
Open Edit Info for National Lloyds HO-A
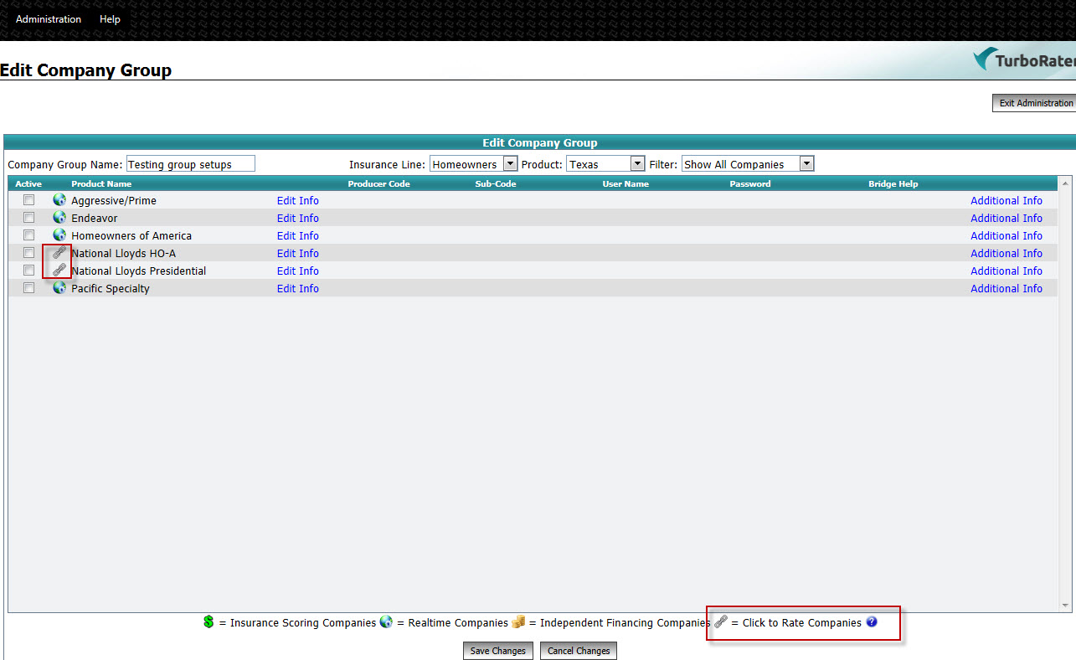298,254
